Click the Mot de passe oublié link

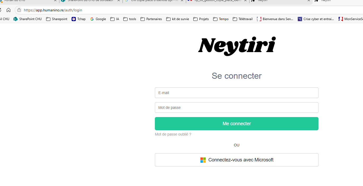tap(173, 134)
